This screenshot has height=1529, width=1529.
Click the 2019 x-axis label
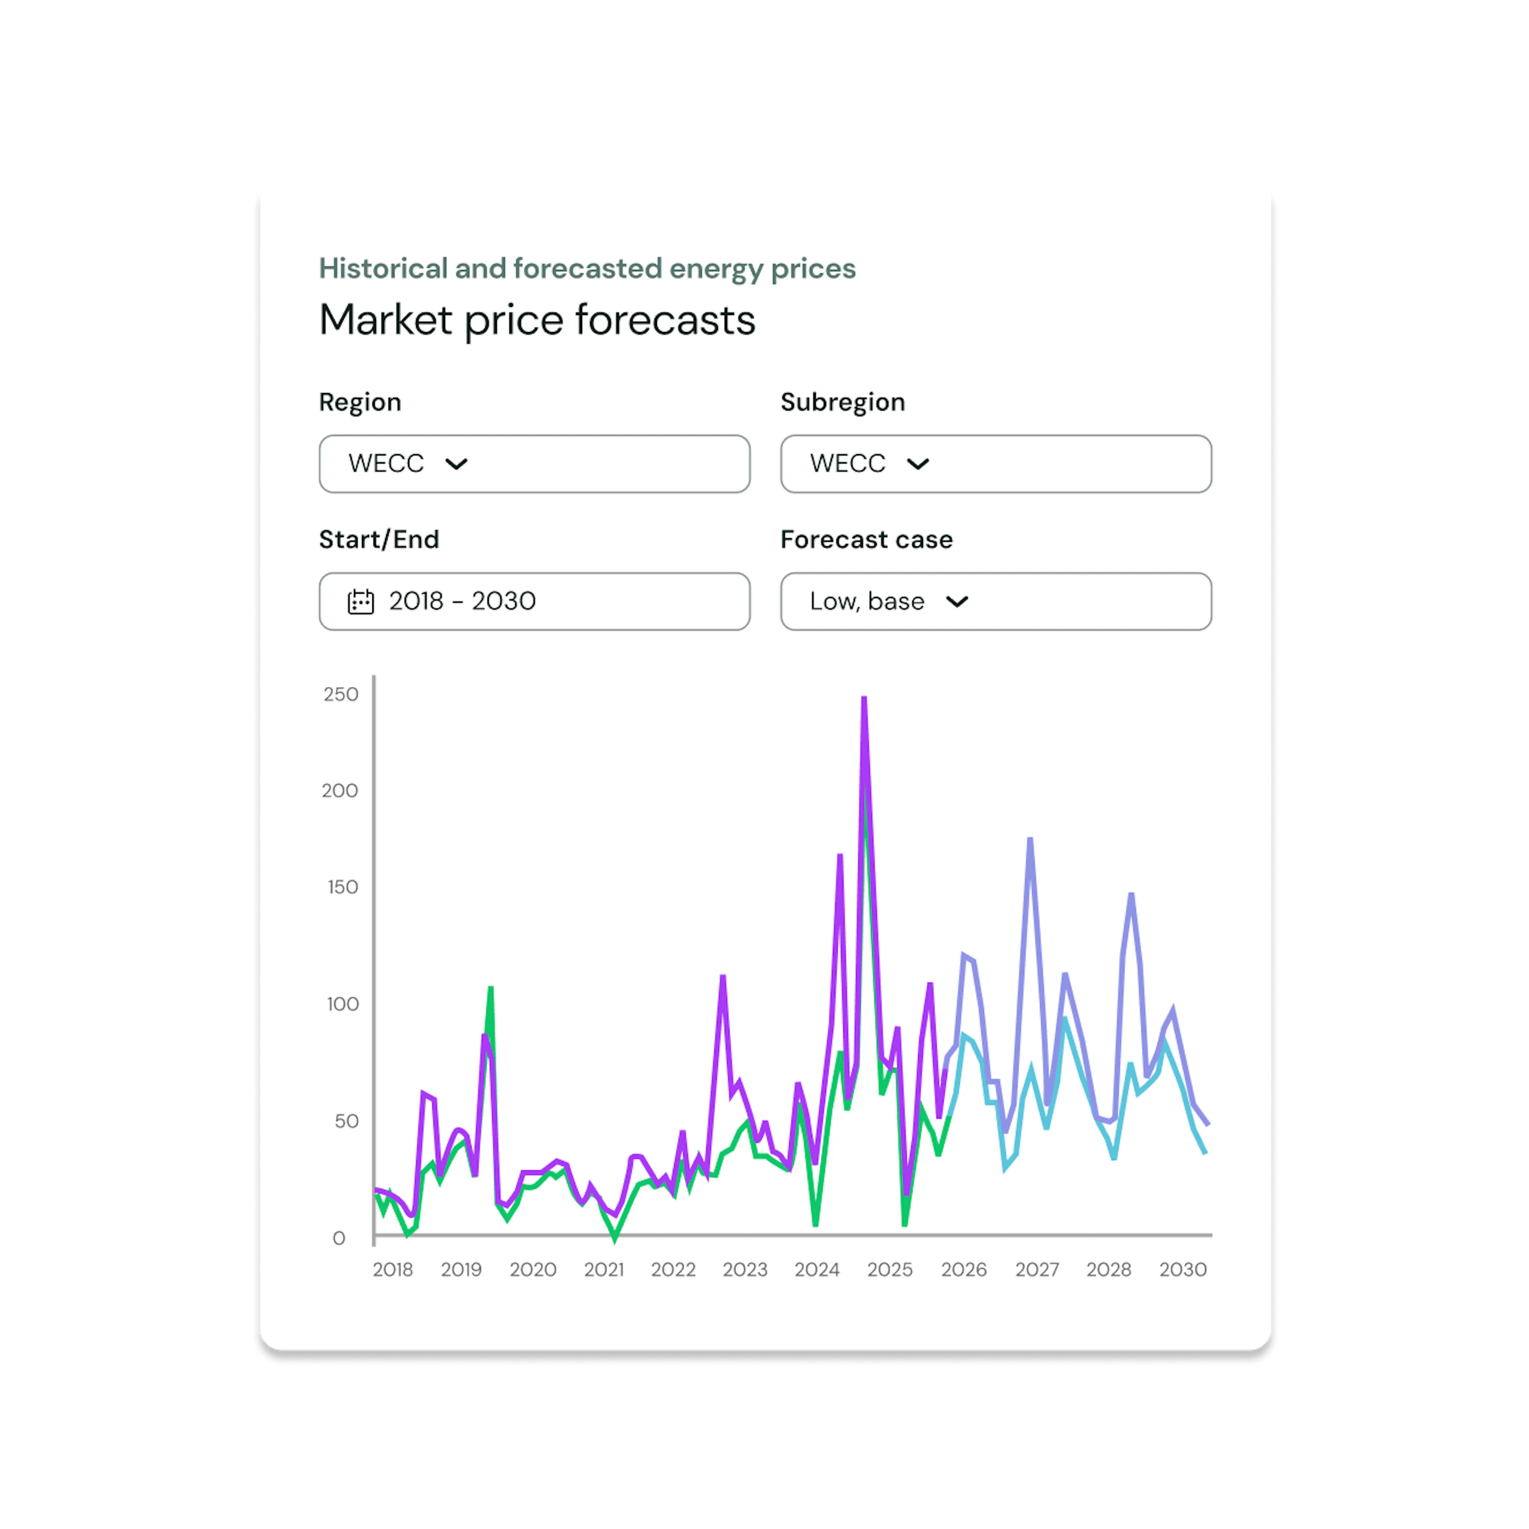(461, 1270)
